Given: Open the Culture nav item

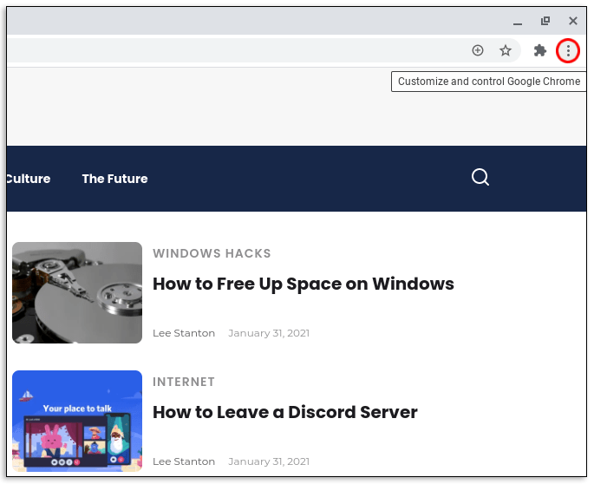Looking at the screenshot, I should 29,179.
